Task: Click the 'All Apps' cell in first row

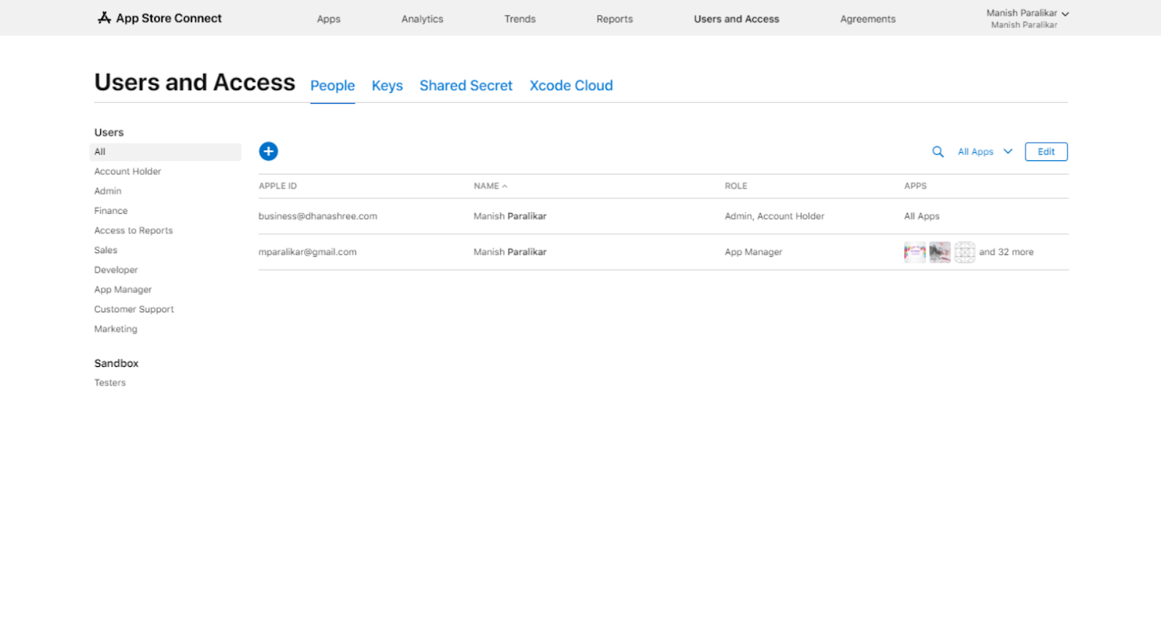Action: point(922,216)
